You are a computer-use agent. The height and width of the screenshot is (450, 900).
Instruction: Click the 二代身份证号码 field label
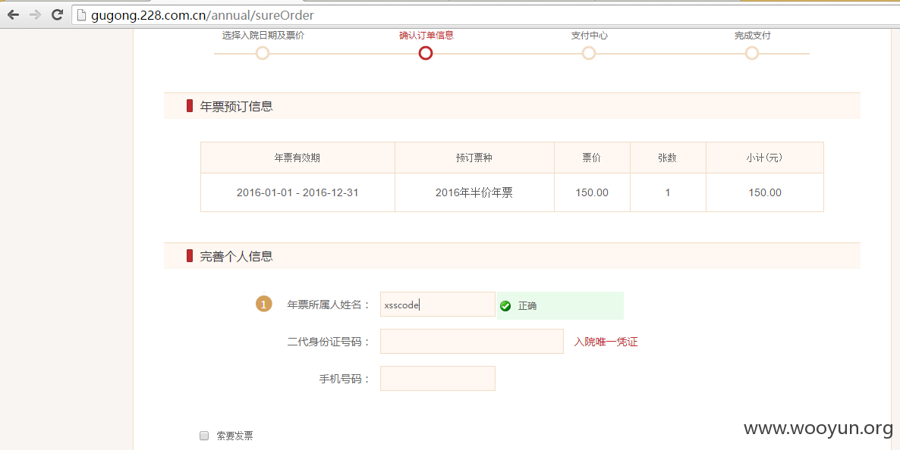[329, 342]
